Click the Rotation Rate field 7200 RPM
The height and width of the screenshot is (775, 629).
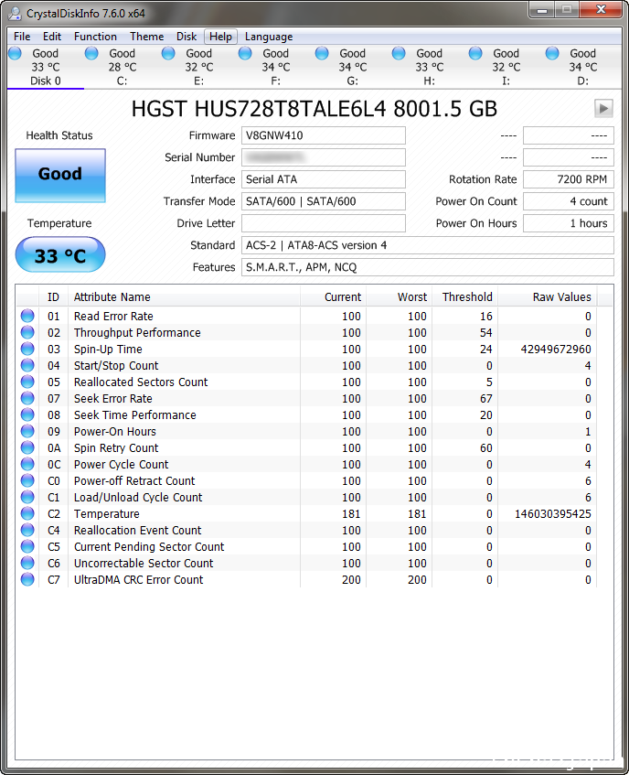point(569,179)
